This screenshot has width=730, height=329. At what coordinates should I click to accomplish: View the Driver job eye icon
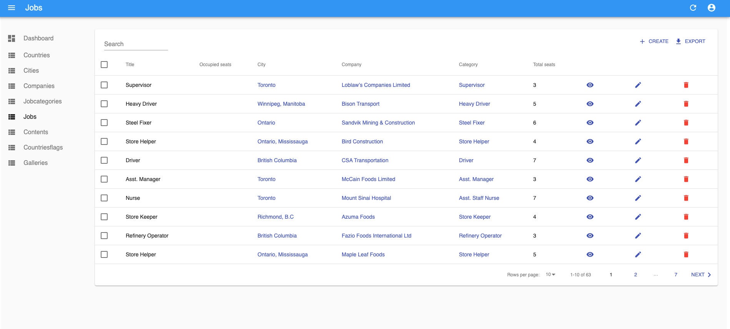tap(590, 160)
